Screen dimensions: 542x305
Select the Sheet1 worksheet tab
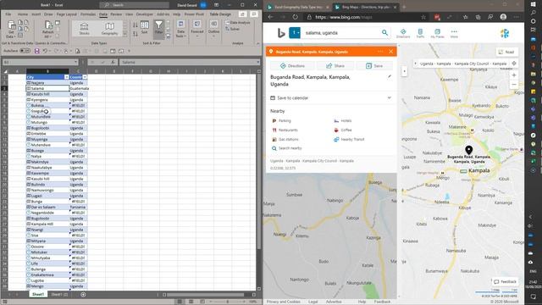(x=37, y=294)
